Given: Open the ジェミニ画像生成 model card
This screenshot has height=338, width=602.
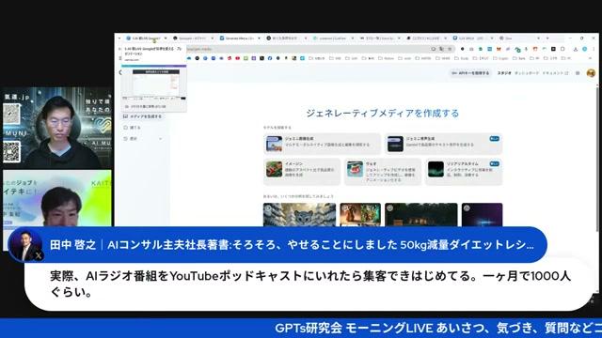Looking at the screenshot, I should (322, 144).
